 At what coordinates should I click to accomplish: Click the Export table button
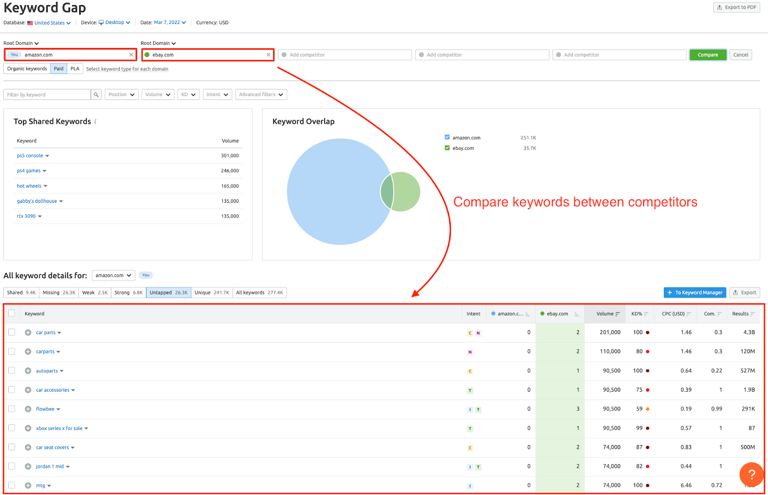(x=744, y=292)
